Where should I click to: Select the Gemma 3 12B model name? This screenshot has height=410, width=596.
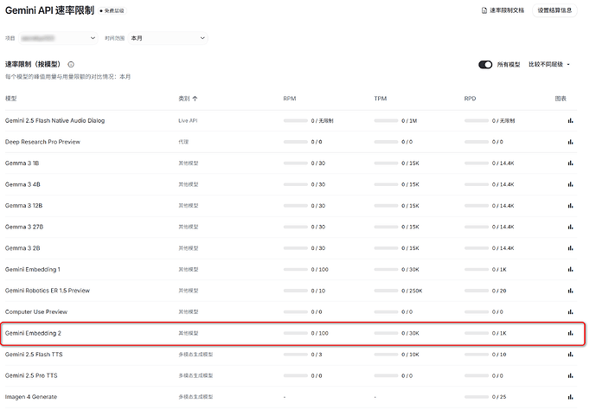pos(23,206)
